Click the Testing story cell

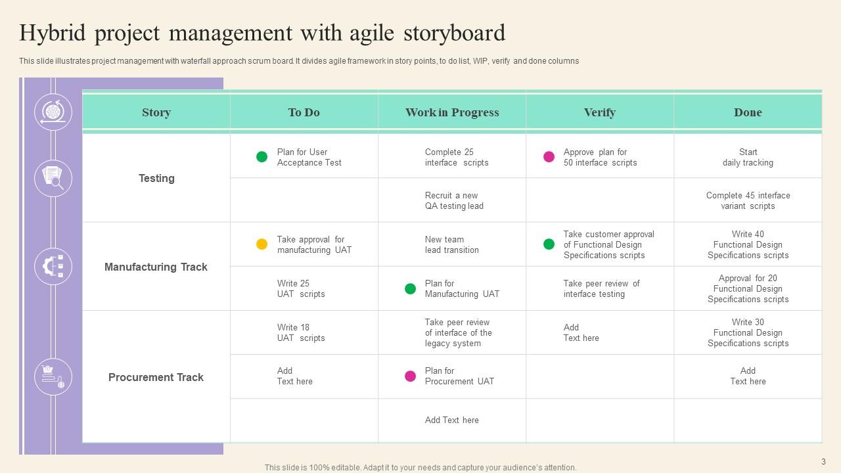pos(156,177)
